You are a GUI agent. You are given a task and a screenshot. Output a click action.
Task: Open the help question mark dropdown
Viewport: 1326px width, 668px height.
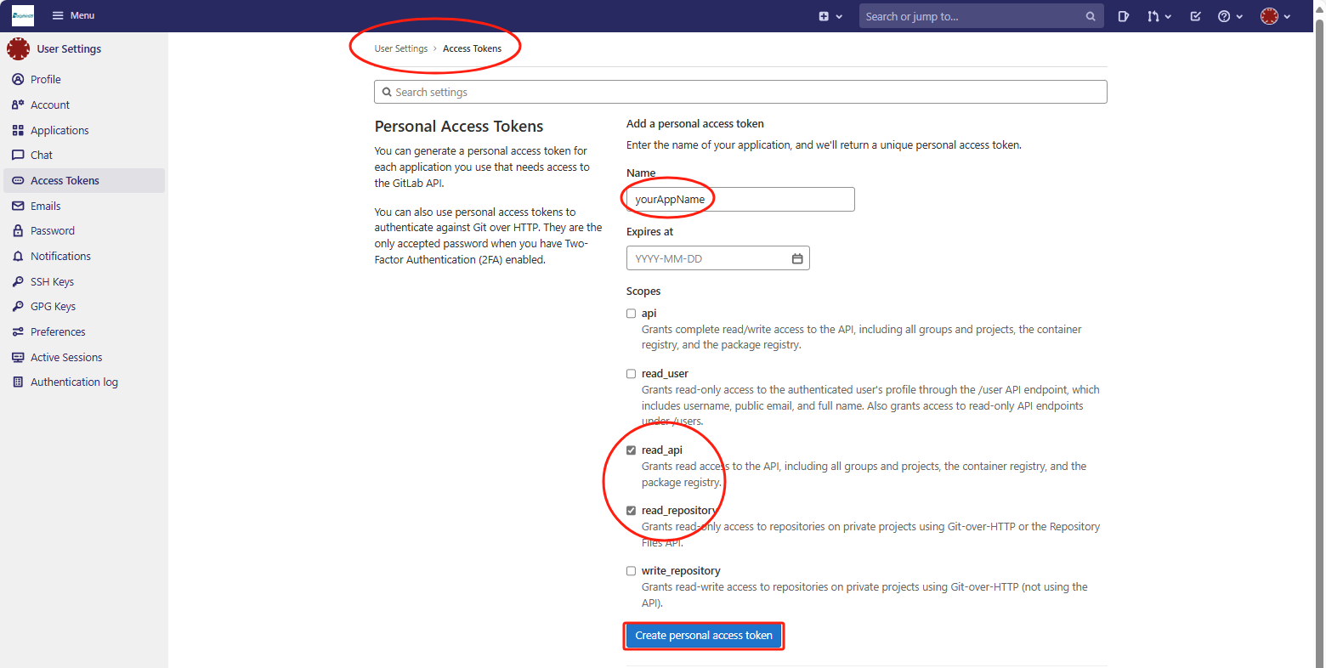pyautogui.click(x=1229, y=16)
